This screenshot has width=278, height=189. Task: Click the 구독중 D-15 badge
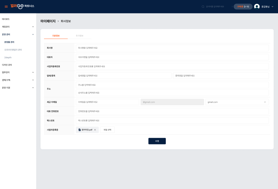[x=243, y=7]
